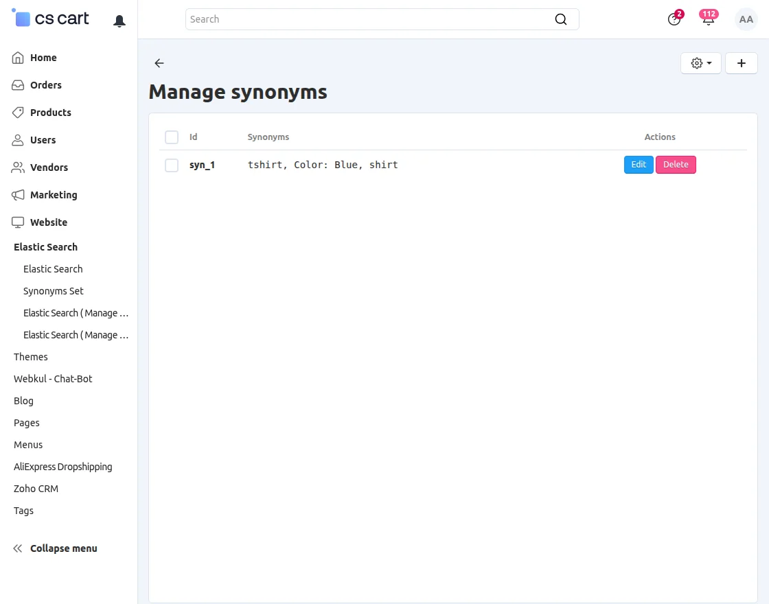The image size is (769, 604).
Task: Delete the syn_1 synonym set
Action: point(676,165)
